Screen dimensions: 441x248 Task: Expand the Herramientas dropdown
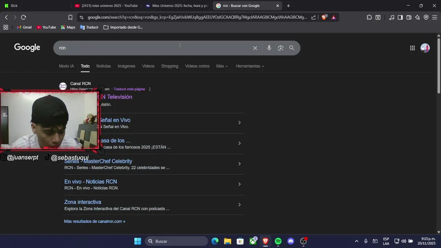[250, 66]
